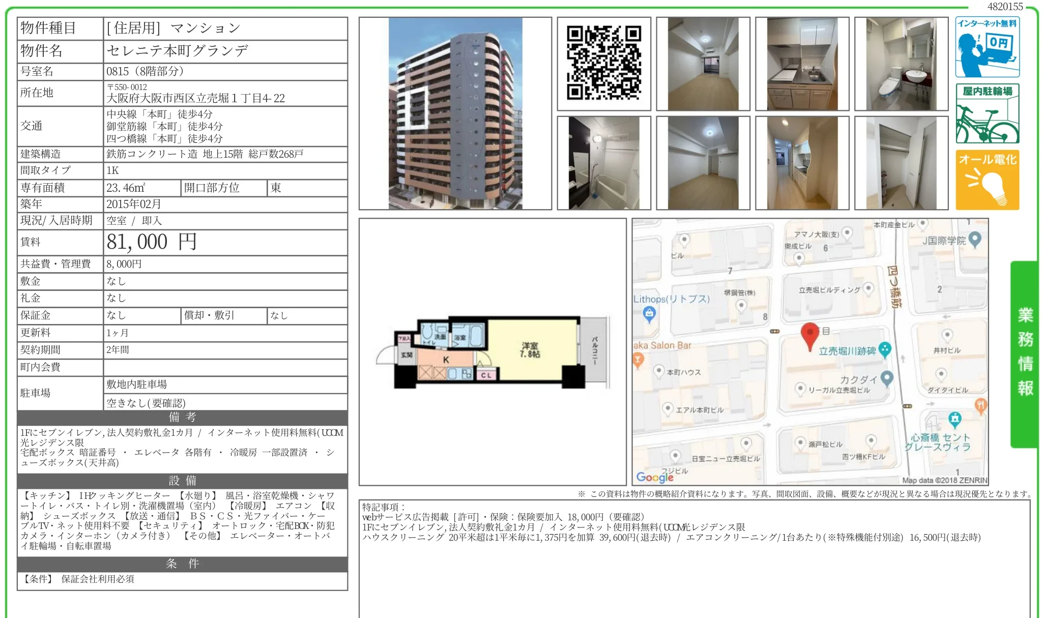The width and height of the screenshot is (1046, 618).
Task: Click the 心斎橋 セントグレースヴィラ marker
Action: tap(955, 420)
